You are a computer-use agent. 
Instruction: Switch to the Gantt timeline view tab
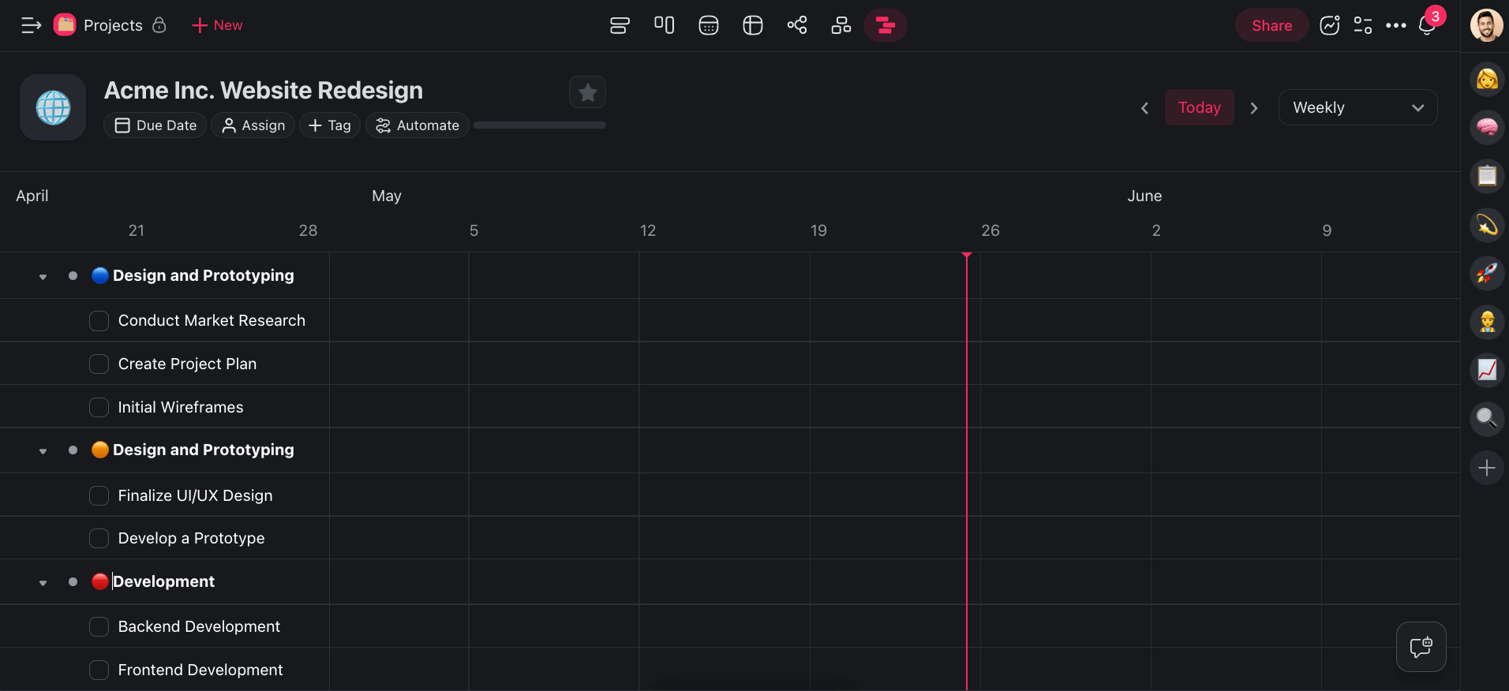pos(886,25)
